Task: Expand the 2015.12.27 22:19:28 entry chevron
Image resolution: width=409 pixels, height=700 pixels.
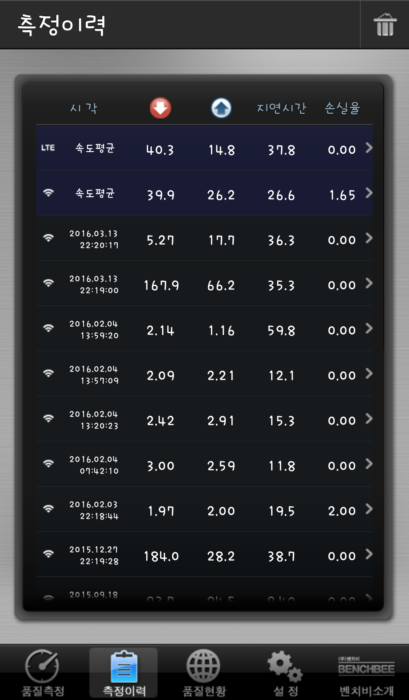Action: 369,554
